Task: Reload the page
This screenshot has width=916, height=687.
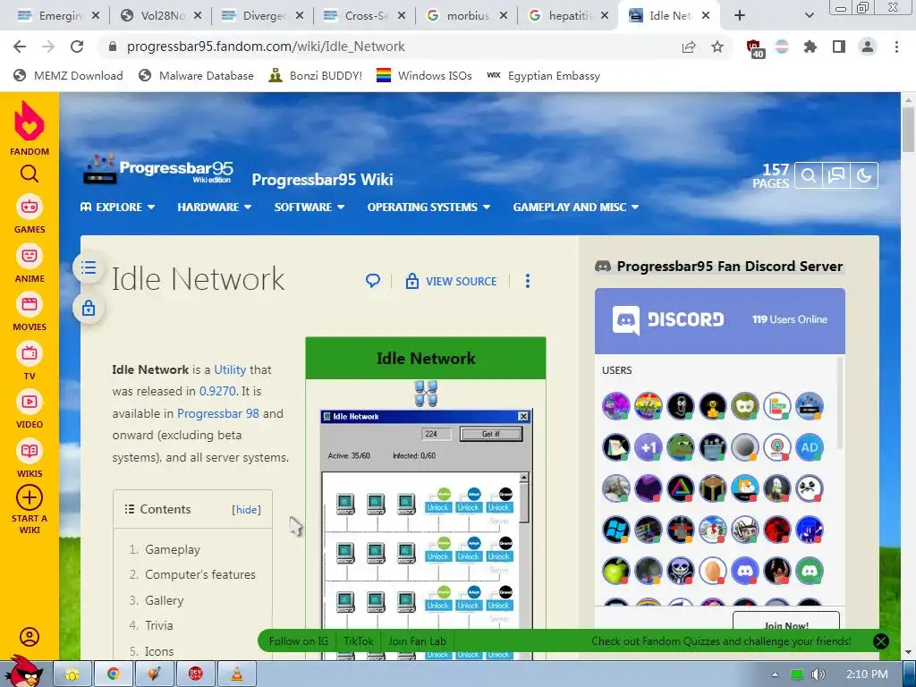Action: pyautogui.click(x=77, y=47)
